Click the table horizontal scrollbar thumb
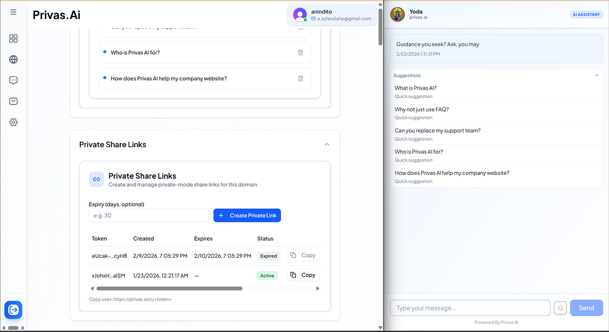Screen dimensions: 609x332 (x=170, y=288)
